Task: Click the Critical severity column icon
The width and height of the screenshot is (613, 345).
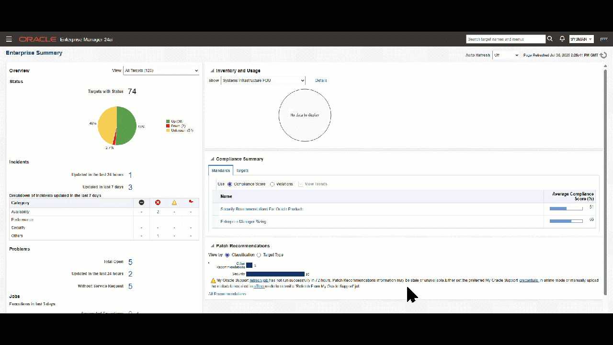Action: point(158,203)
